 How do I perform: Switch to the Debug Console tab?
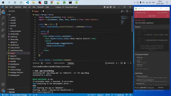pos(59,63)
